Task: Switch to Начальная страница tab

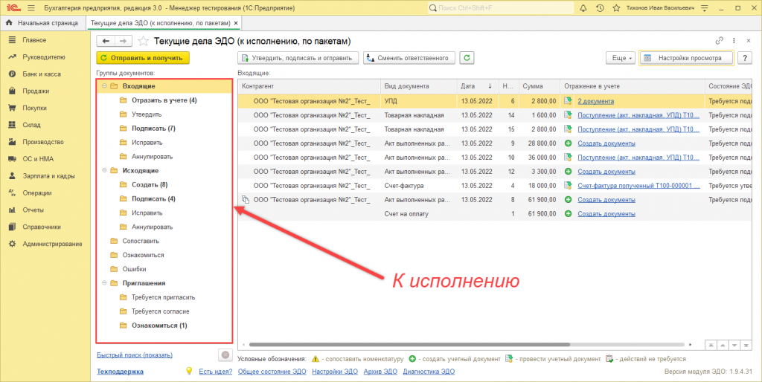Action: 42,23
